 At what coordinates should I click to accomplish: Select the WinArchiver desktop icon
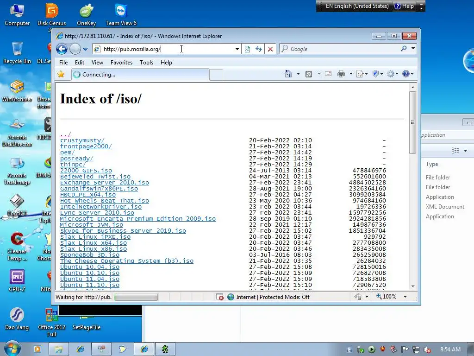pos(17,91)
